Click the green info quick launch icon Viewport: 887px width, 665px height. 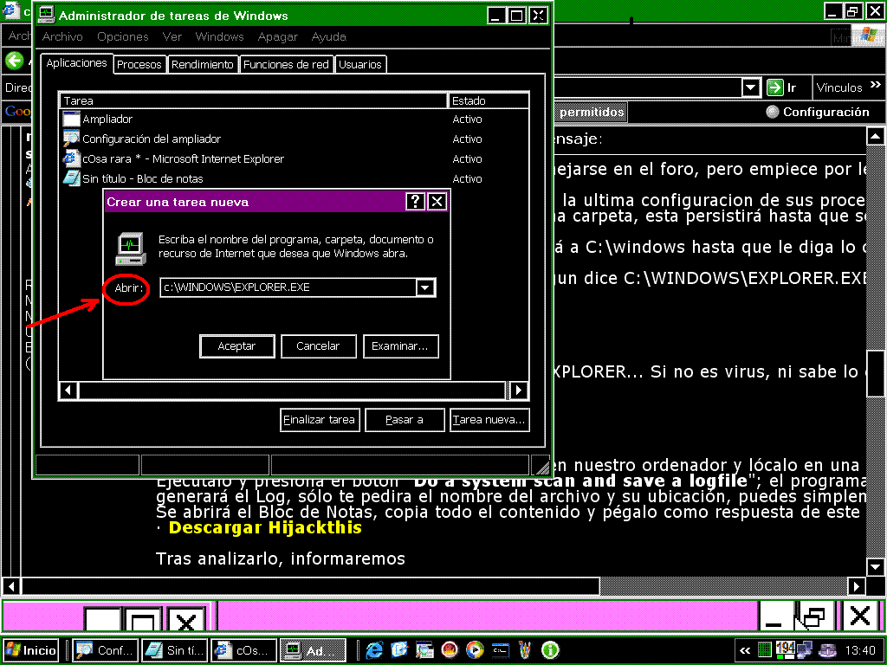point(550,650)
